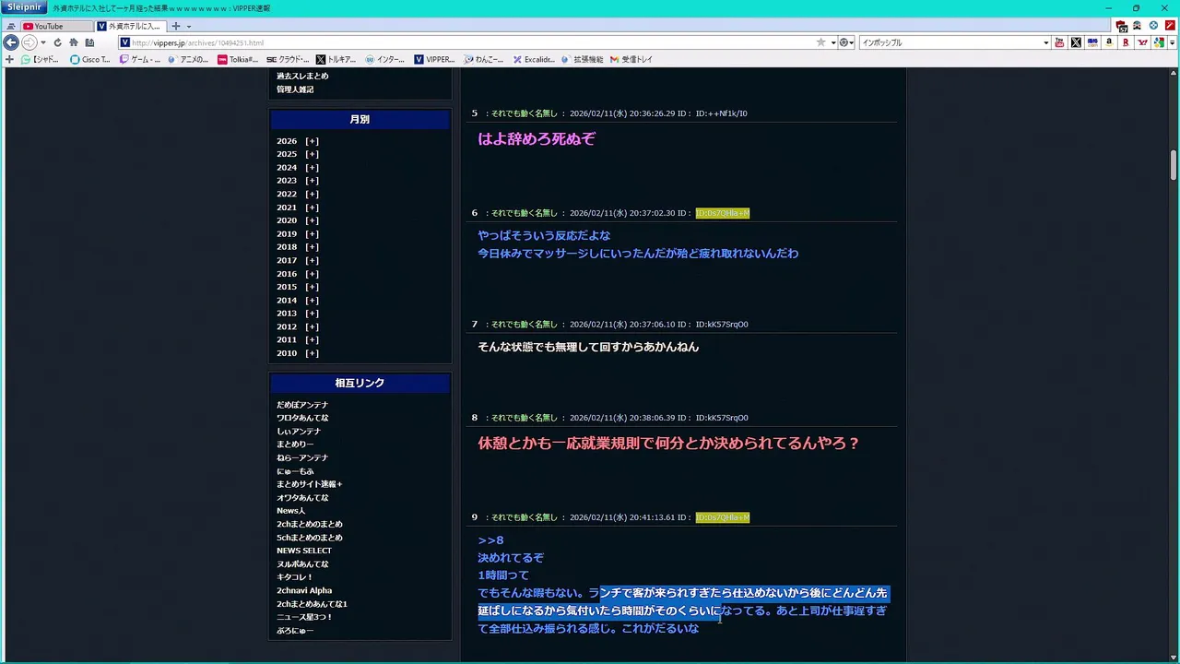The height and width of the screenshot is (664, 1180).
Task: Click the bookmark star in the address bar
Action: tap(820, 42)
